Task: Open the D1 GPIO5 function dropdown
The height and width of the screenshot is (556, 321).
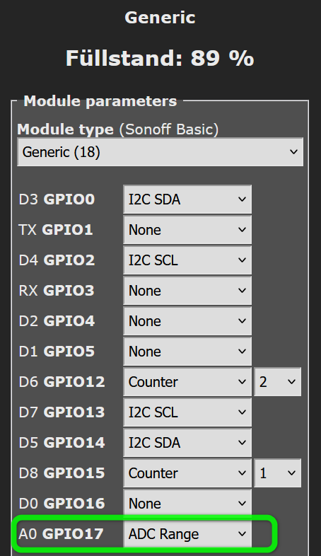Action: coord(187,352)
